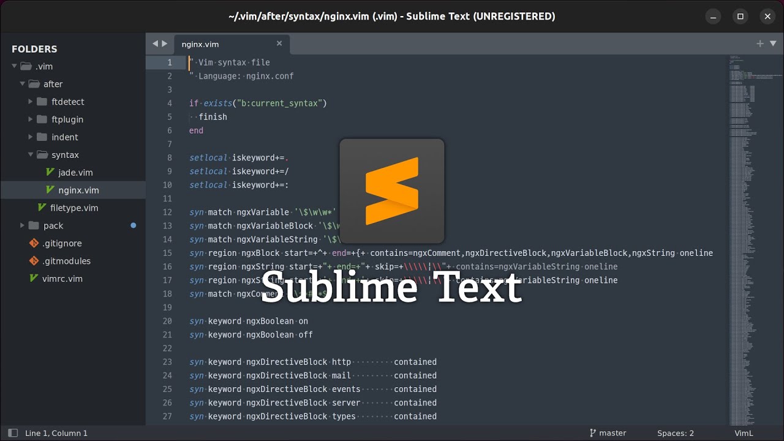Screen dimensions: 784x441
Task: Click the FOLDERS sidebar heading
Action: pos(34,49)
